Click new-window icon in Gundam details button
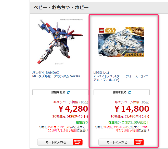Image resolution: width=168 pixels, height=149 pixels. [69, 92]
